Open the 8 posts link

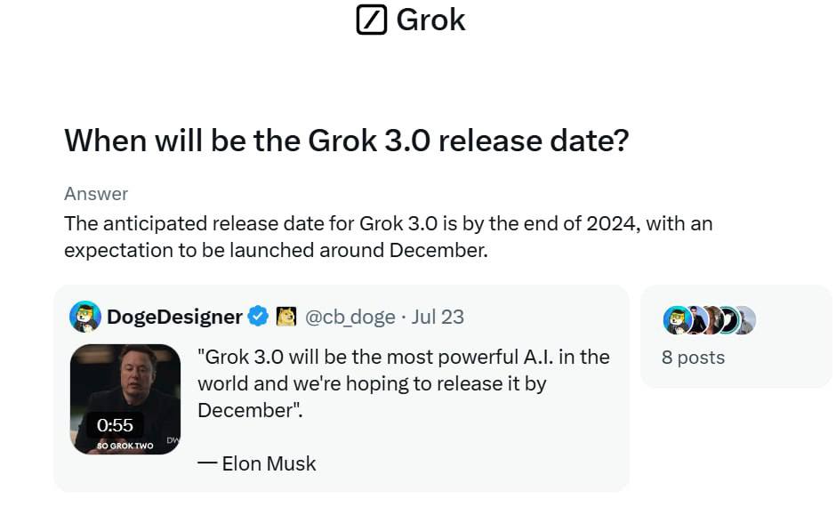pyautogui.click(x=693, y=358)
